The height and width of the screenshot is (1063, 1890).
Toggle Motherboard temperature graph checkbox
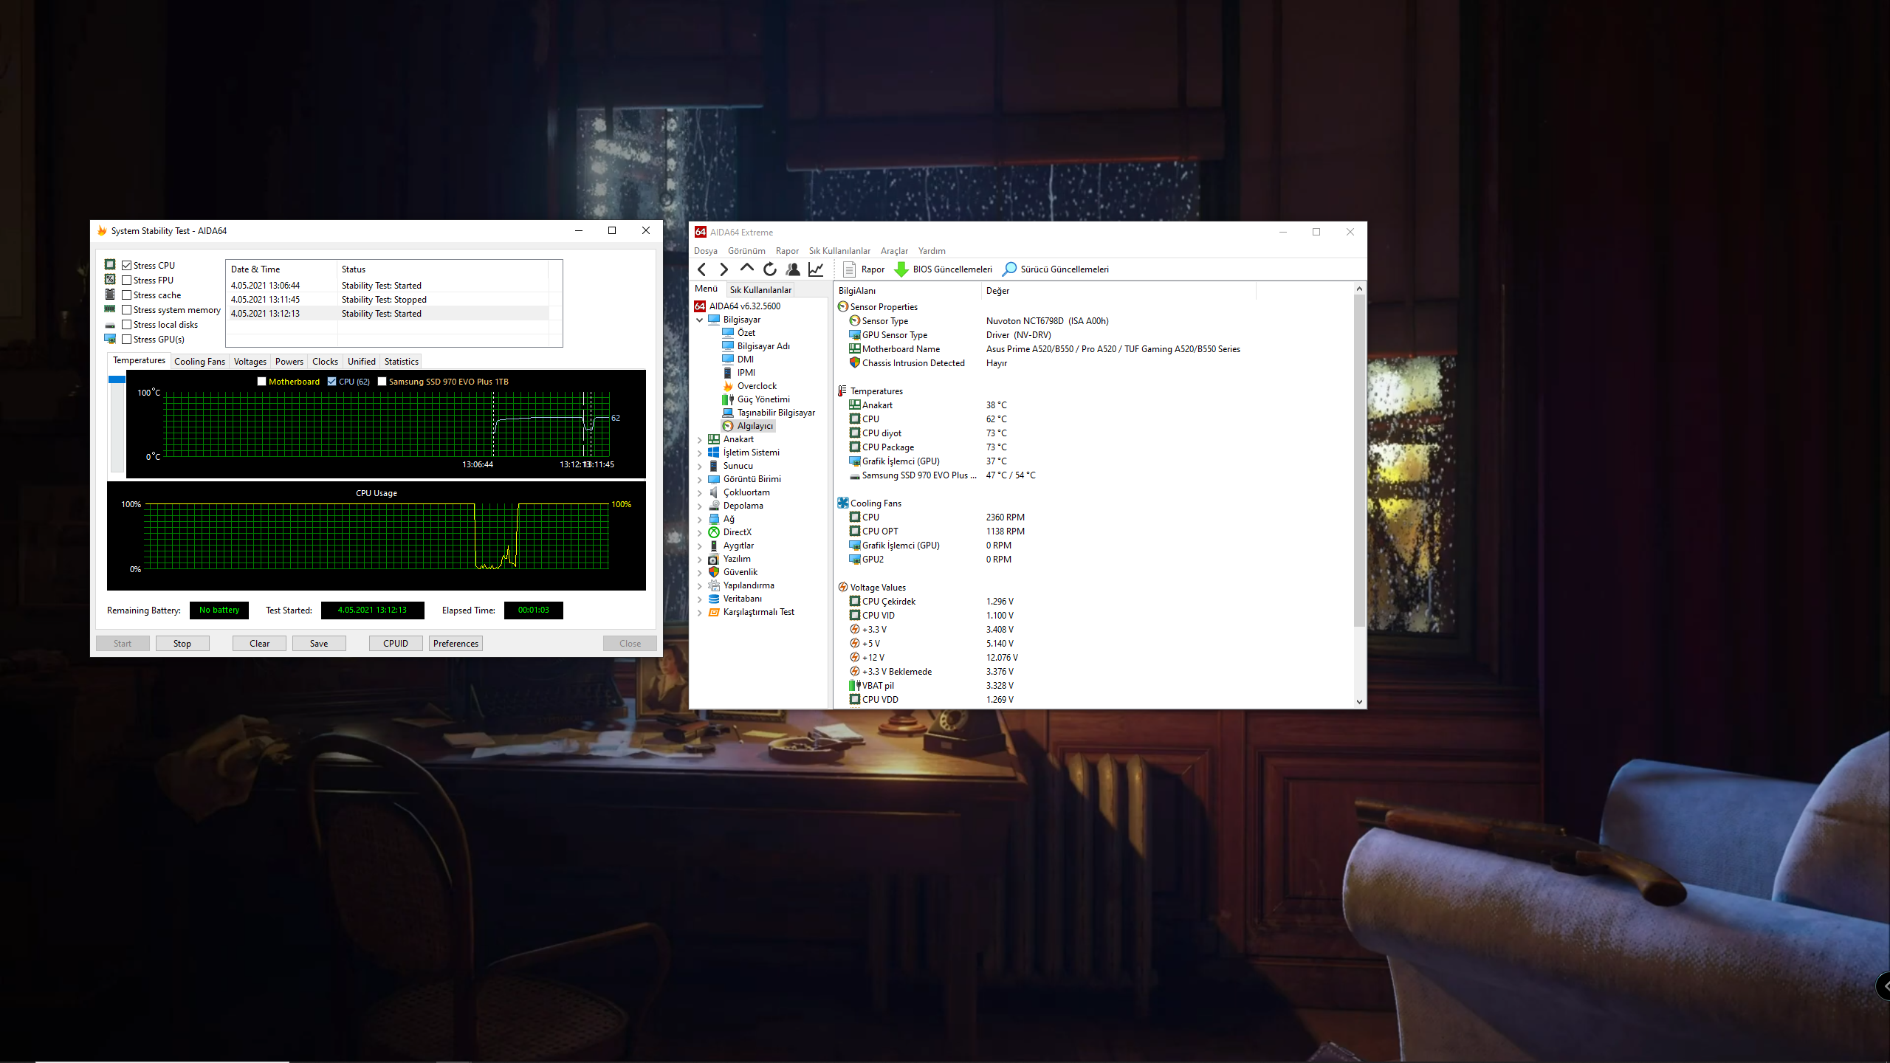(262, 382)
